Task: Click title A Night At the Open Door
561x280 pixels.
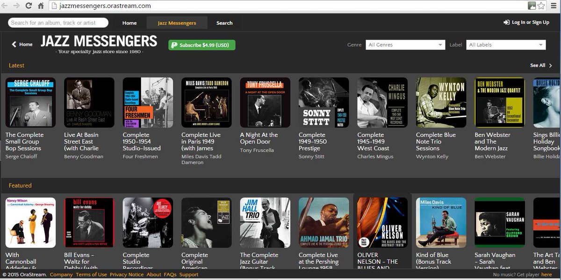Action: (x=259, y=138)
